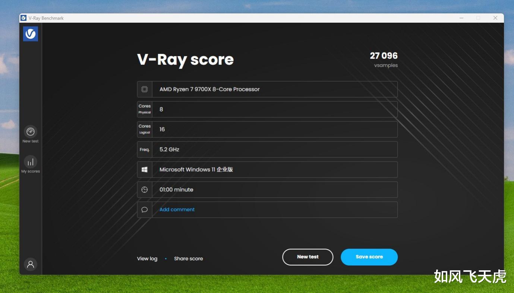The height and width of the screenshot is (293, 514).
Task: Minimize the V-Ray Benchmark window
Action: click(461, 18)
